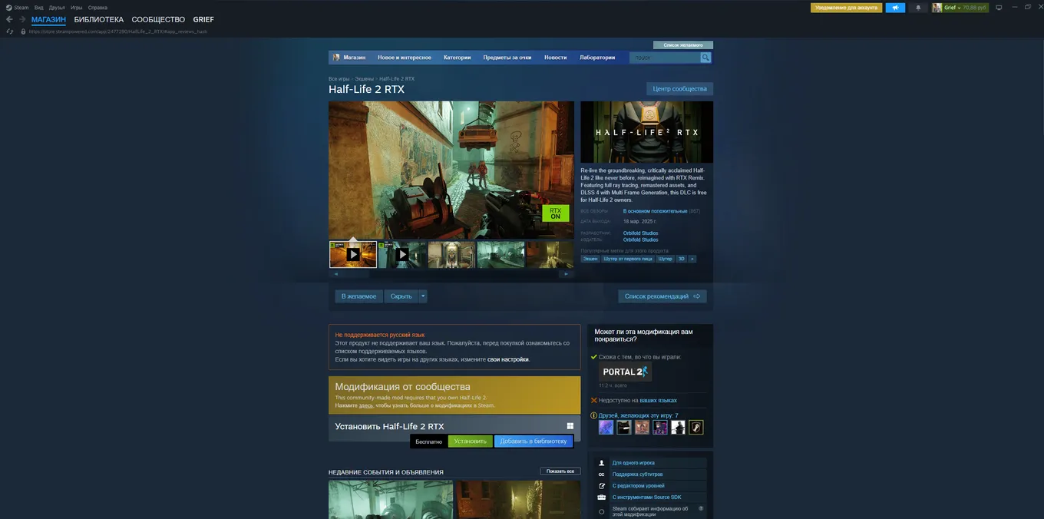Click the store avatar icon beside Магазин
The height and width of the screenshot is (519, 1044).
coord(336,58)
